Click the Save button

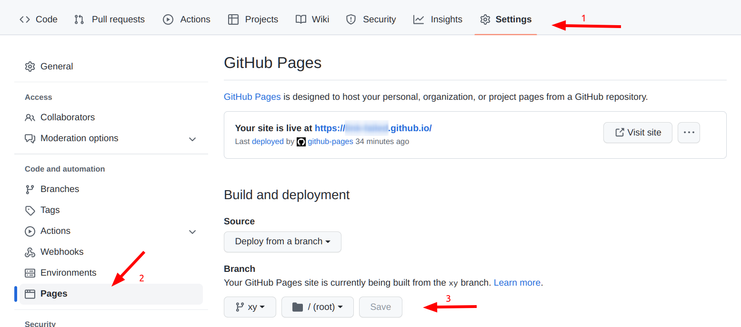[x=381, y=307]
